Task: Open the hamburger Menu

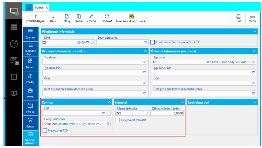Action: [252, 18]
